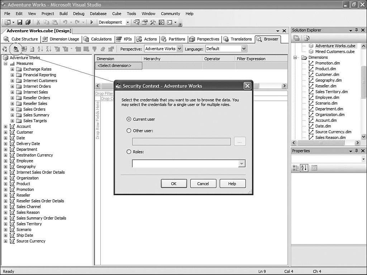This screenshot has width=367, height=275.
Task: Open the Language dropdown
Action: 244,49
